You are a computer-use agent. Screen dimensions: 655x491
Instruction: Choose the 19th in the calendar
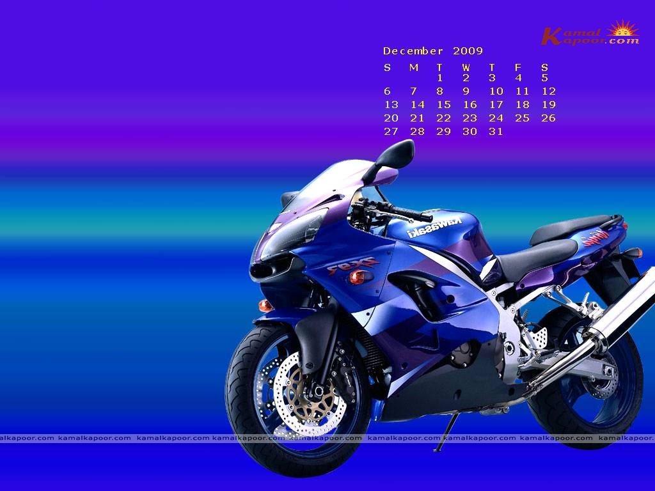pyautogui.click(x=549, y=104)
